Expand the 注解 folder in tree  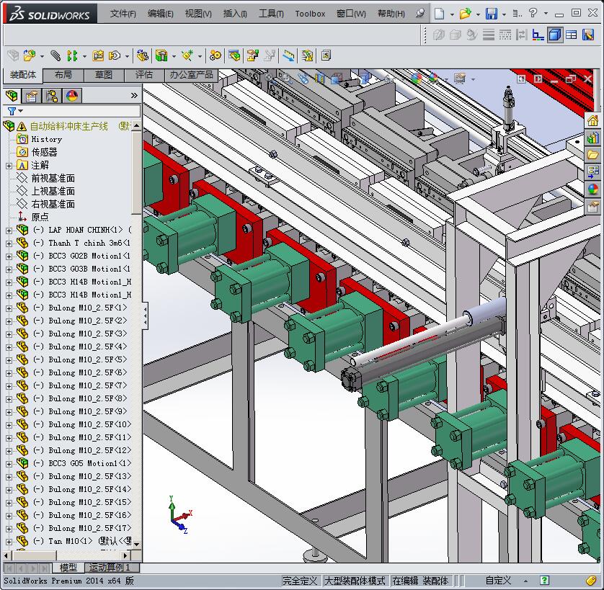click(9, 166)
